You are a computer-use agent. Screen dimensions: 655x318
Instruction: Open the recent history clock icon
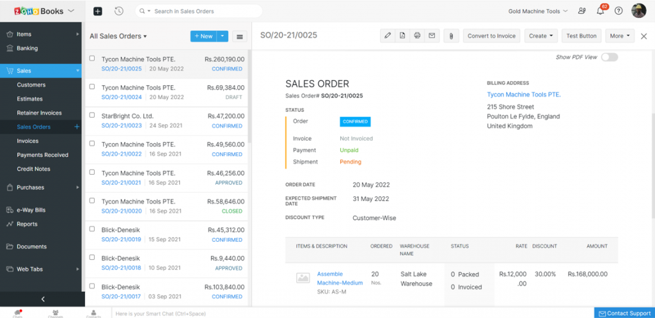click(x=119, y=12)
